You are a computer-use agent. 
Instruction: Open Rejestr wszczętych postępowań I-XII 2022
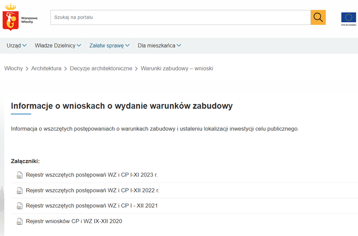tap(92, 191)
